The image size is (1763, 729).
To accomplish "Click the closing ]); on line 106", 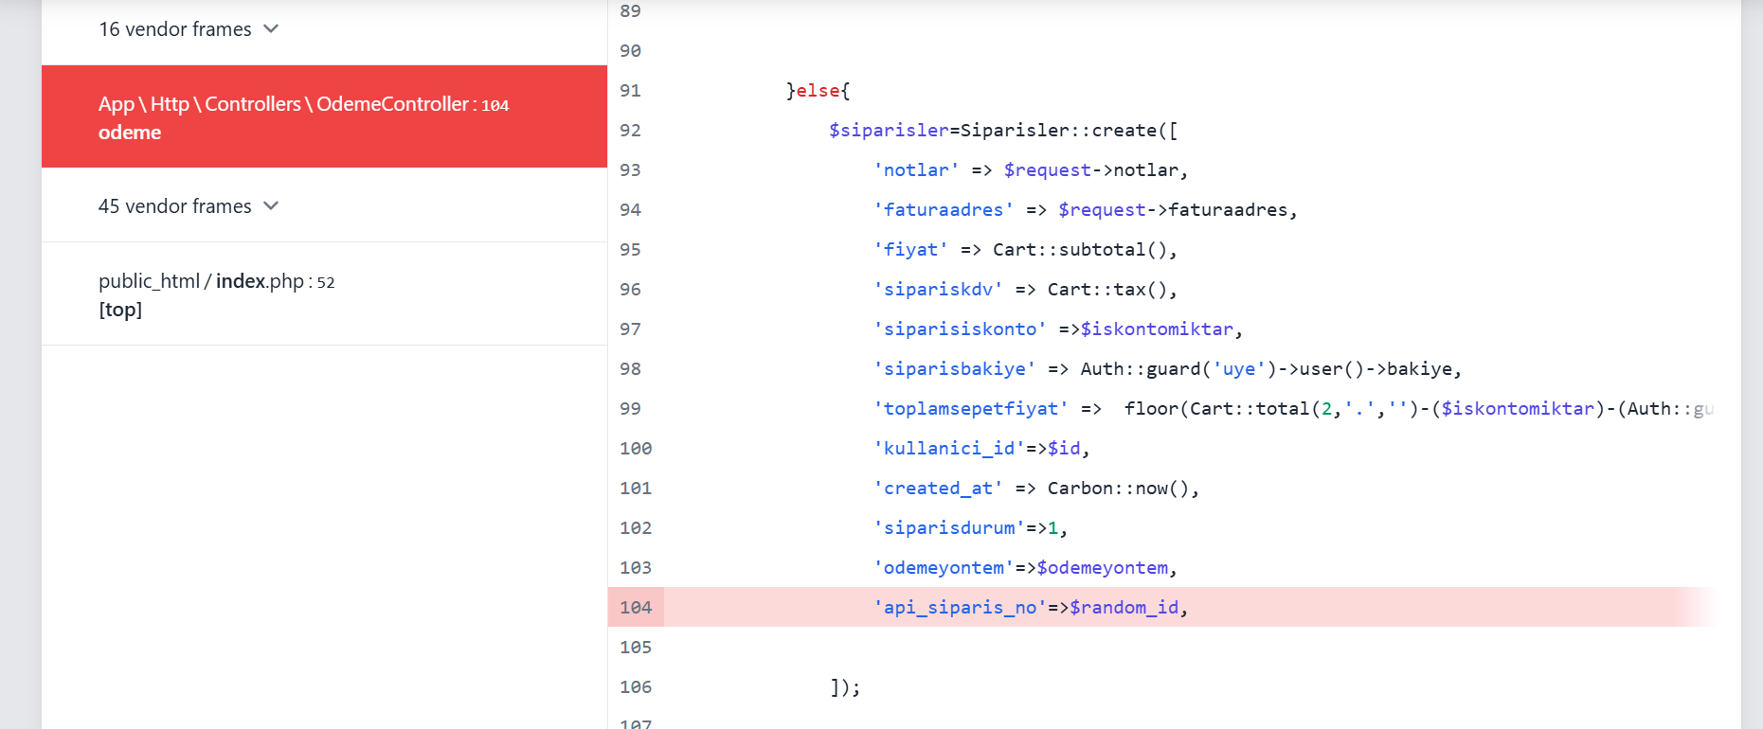I will tap(845, 686).
